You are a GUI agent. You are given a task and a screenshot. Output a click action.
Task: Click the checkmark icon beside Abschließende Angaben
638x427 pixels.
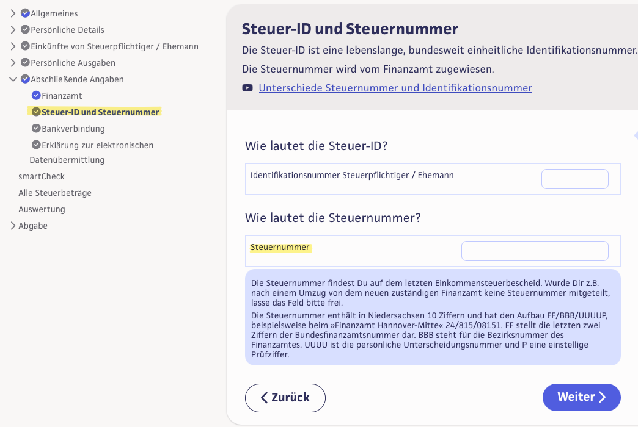tap(25, 79)
